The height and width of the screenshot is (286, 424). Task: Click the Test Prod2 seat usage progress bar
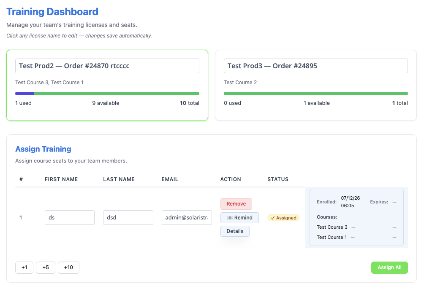coord(107,94)
